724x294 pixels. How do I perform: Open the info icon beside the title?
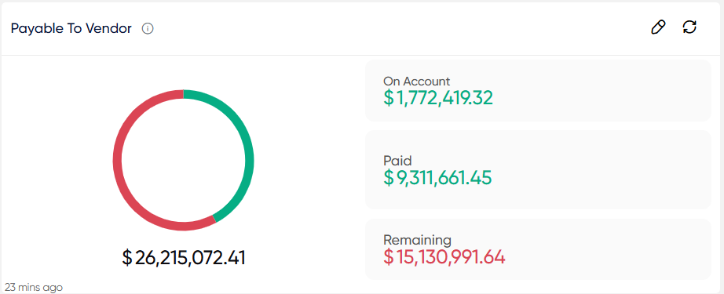148,28
